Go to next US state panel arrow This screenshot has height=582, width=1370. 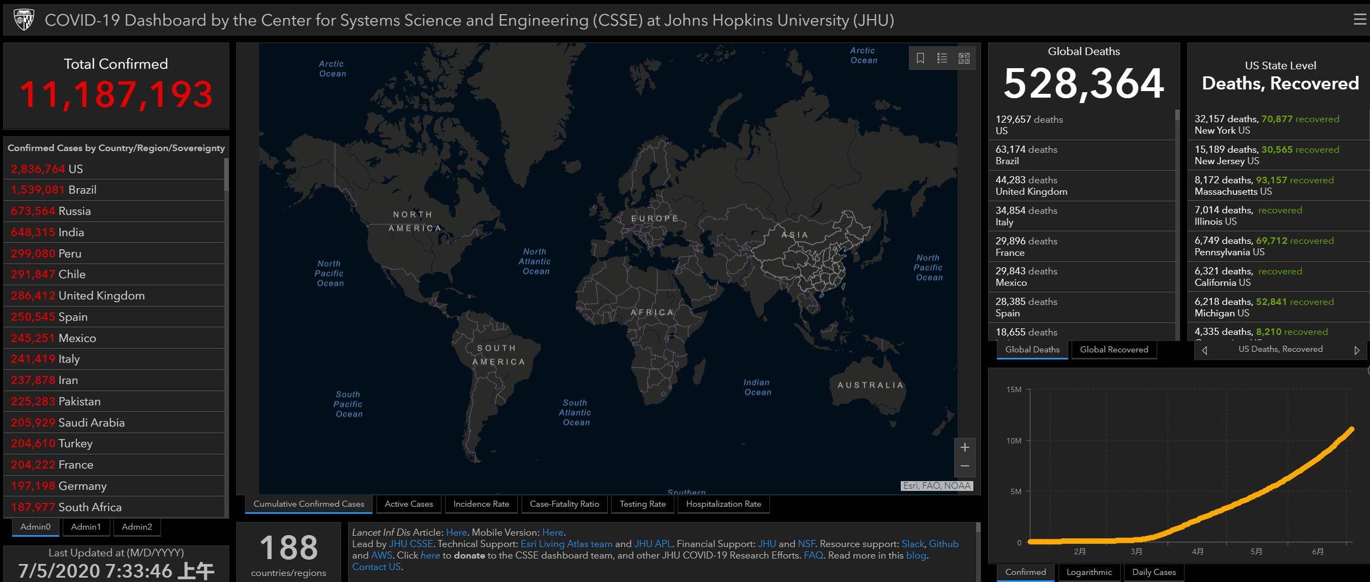1357,350
